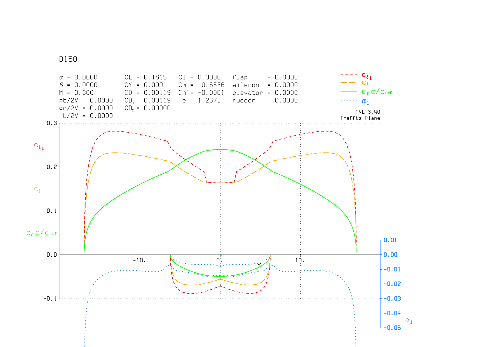Select the CDi = 0.00119 induced drag value
The image size is (491, 347).
tap(157, 100)
